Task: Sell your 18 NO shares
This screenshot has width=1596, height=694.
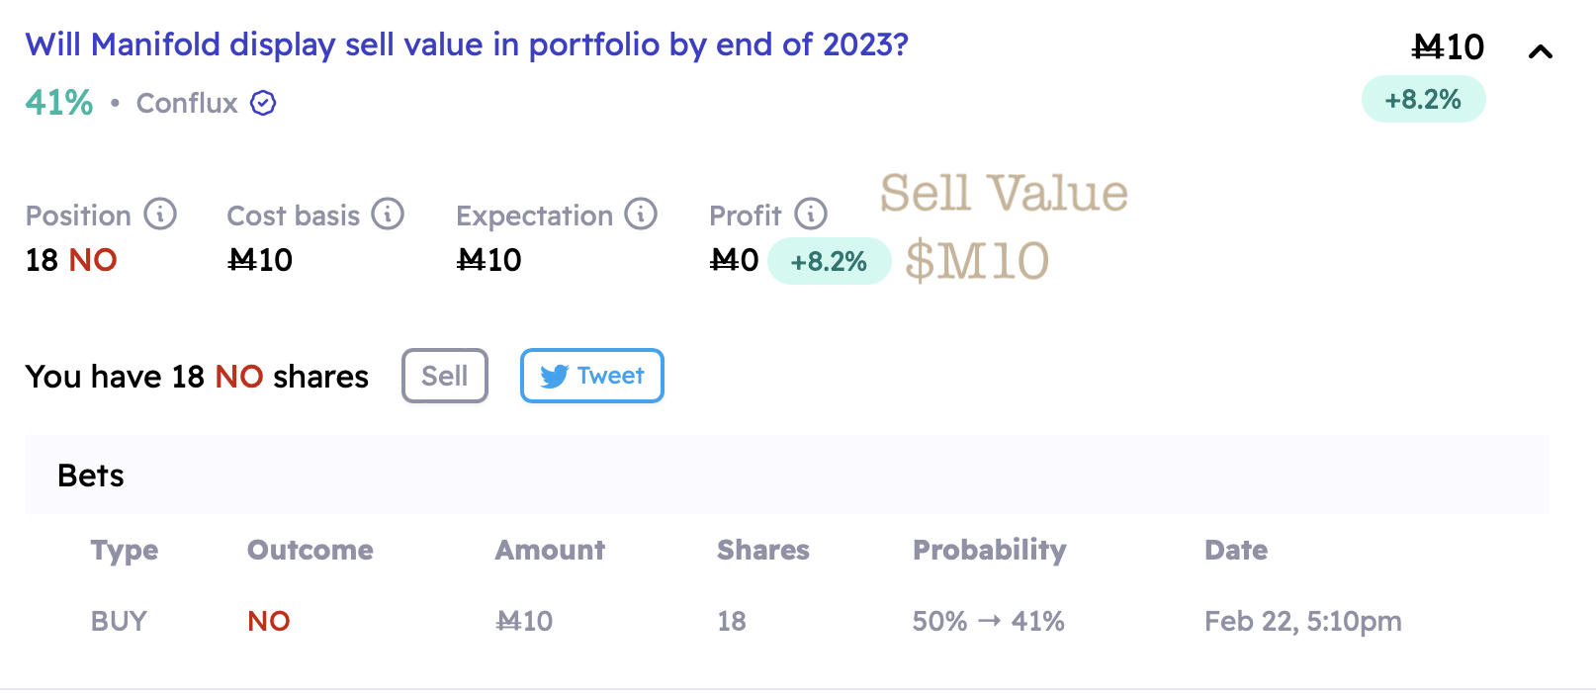Action: (445, 376)
